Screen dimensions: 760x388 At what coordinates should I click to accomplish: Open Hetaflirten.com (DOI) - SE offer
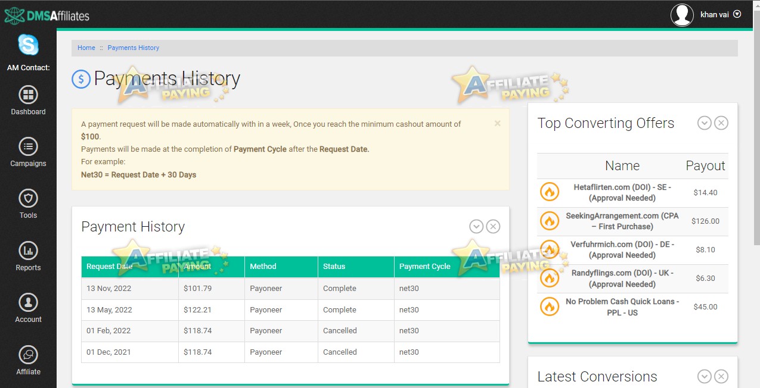click(622, 192)
